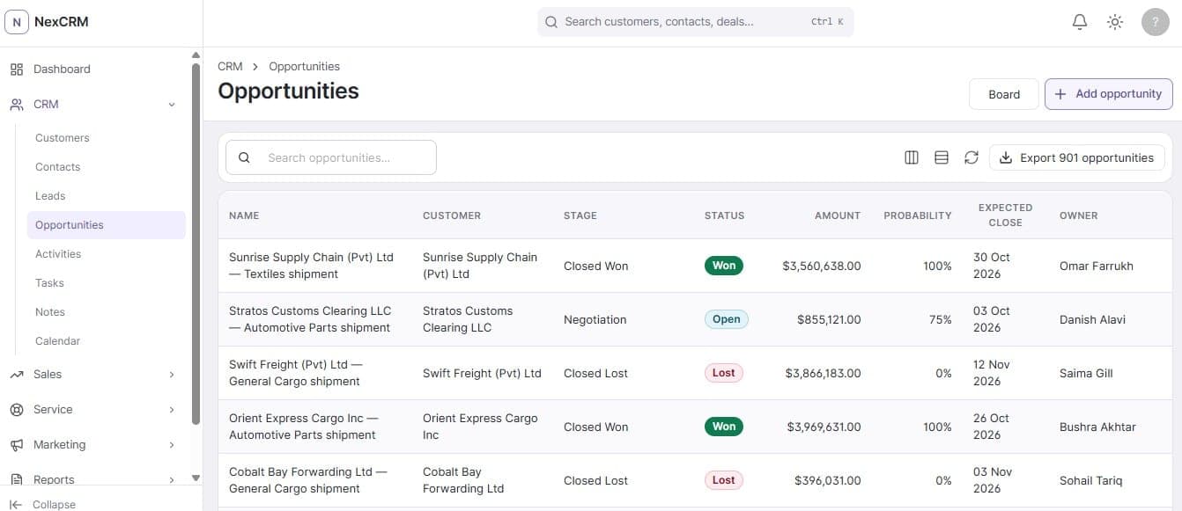Open the notifications bell
Image resolution: width=1182 pixels, height=511 pixels.
tap(1080, 22)
